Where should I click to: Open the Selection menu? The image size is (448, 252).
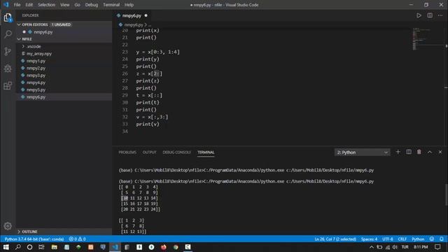tap(47, 5)
